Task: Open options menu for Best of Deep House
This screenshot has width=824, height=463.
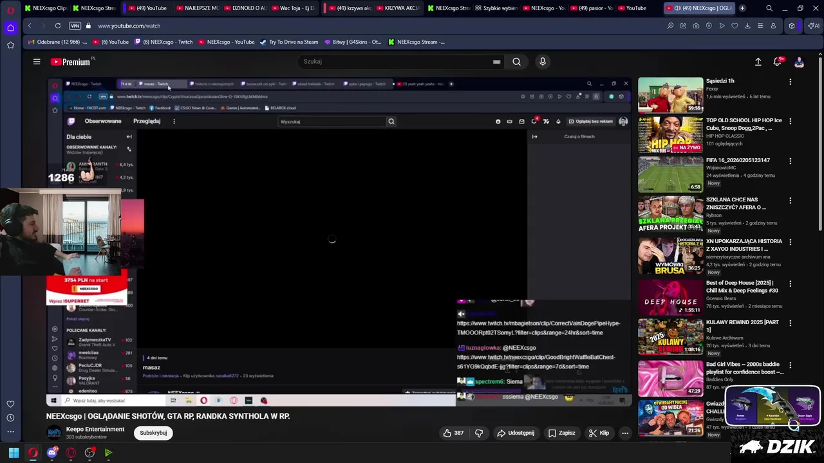Action: (x=790, y=284)
